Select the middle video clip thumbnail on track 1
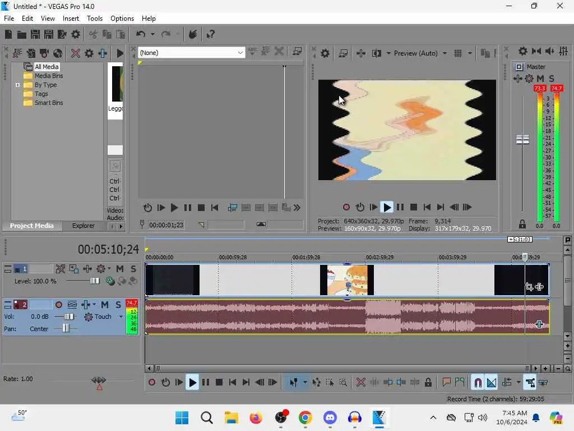Viewport: 574px width, 431px height. click(347, 280)
